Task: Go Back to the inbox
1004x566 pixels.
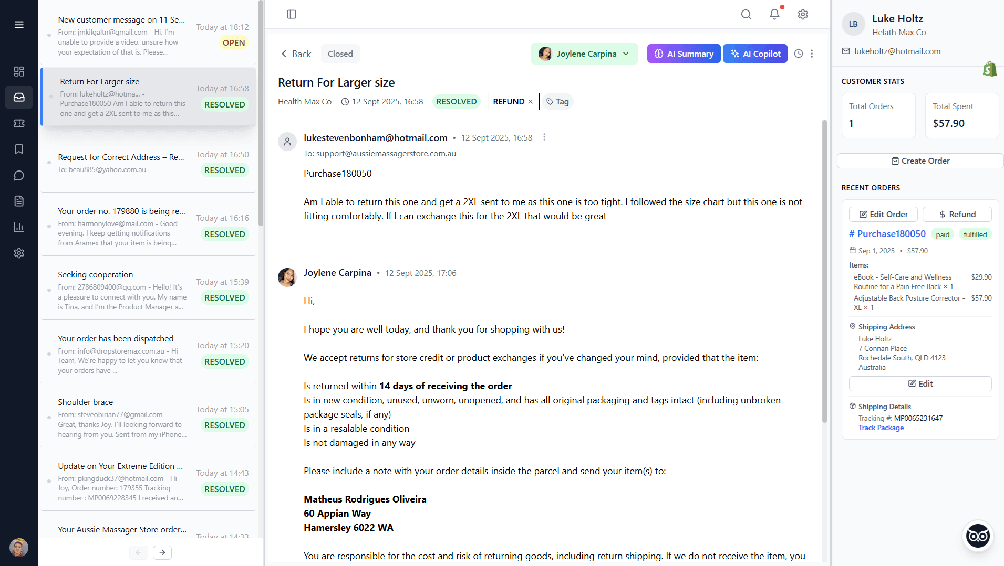Action: [296, 54]
